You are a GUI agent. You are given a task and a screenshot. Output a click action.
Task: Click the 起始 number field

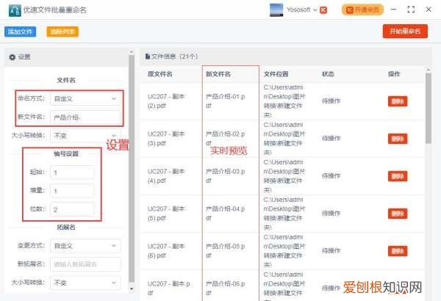(x=73, y=173)
